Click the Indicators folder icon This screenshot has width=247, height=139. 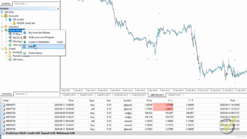[x=6, y=27]
